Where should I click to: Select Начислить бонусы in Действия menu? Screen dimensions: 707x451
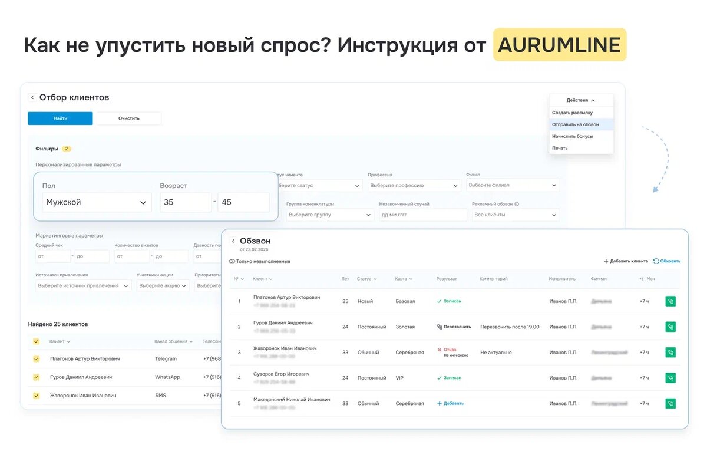[581, 136]
